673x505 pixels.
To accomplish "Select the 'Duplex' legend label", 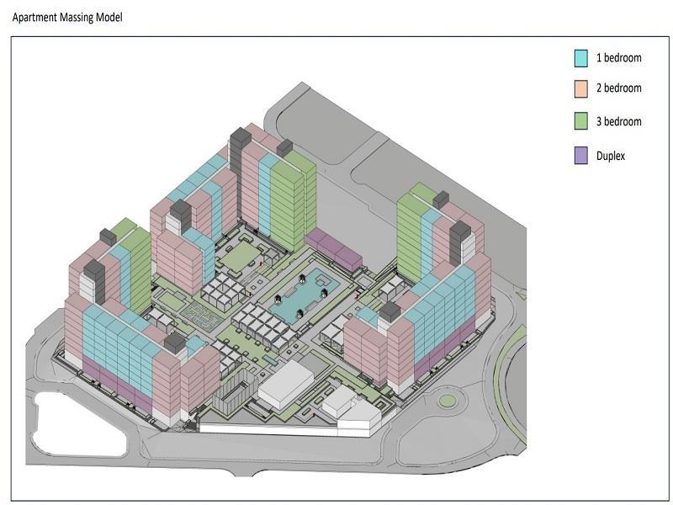I will (611, 156).
